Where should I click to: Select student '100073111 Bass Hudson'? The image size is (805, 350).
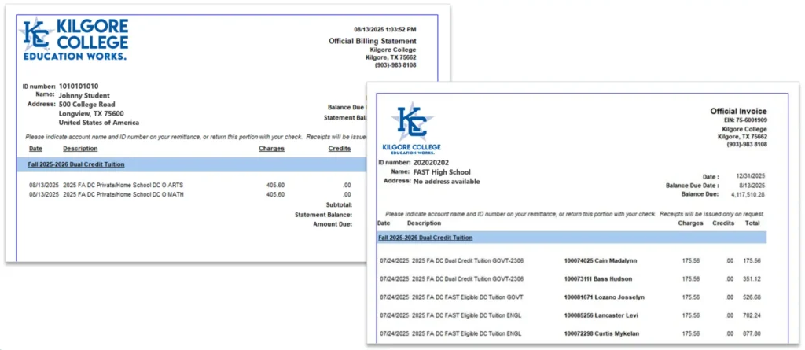pyautogui.click(x=597, y=279)
